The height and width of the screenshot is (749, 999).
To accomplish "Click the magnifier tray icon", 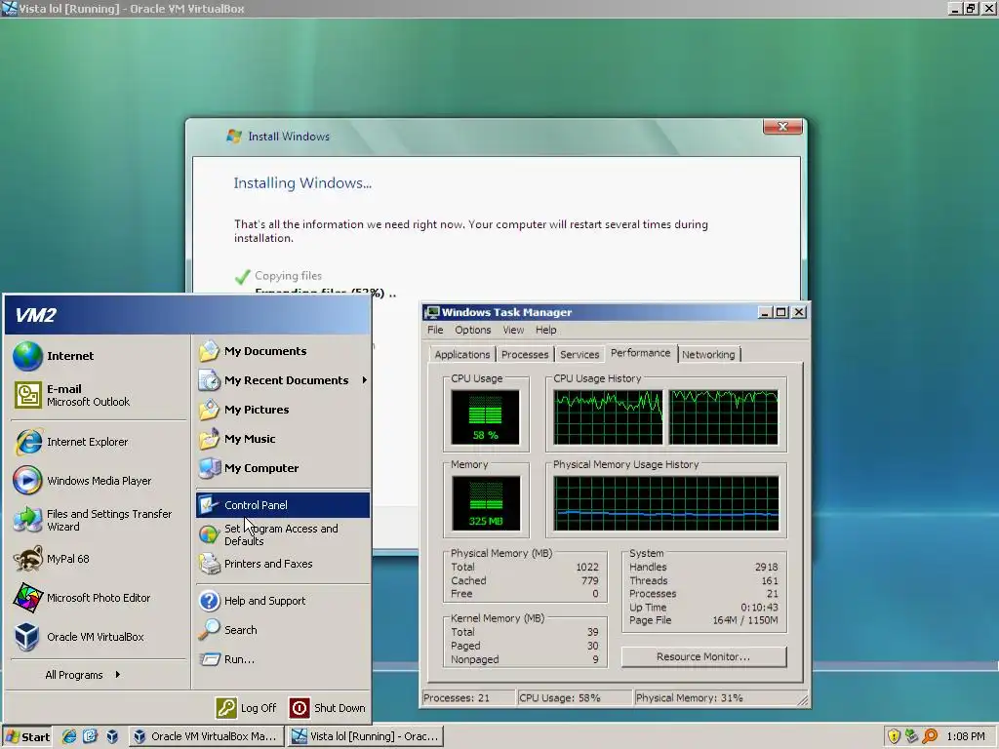I will pos(930,736).
